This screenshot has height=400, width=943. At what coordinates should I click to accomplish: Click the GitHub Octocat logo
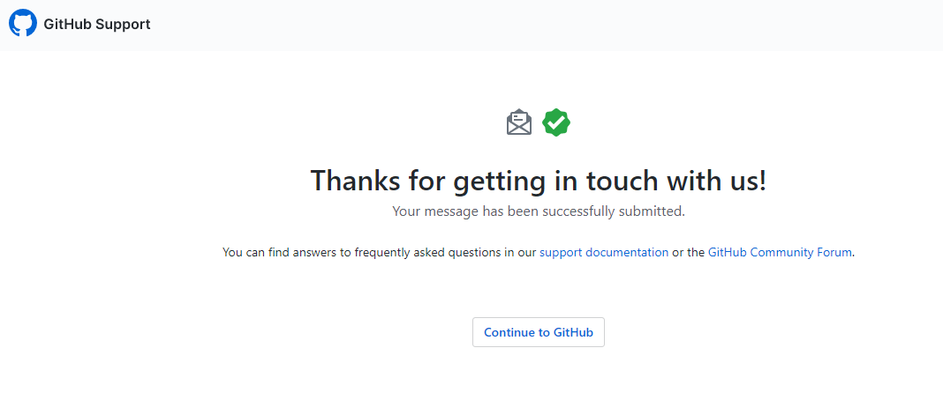click(x=23, y=24)
